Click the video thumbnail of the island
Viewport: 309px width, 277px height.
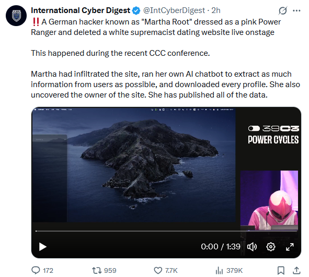coord(134,165)
